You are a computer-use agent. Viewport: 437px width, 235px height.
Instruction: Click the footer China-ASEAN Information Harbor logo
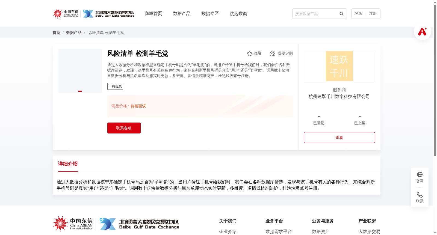73,224
